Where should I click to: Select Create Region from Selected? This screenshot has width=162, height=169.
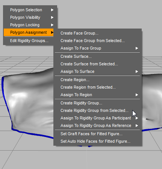pos(98,87)
